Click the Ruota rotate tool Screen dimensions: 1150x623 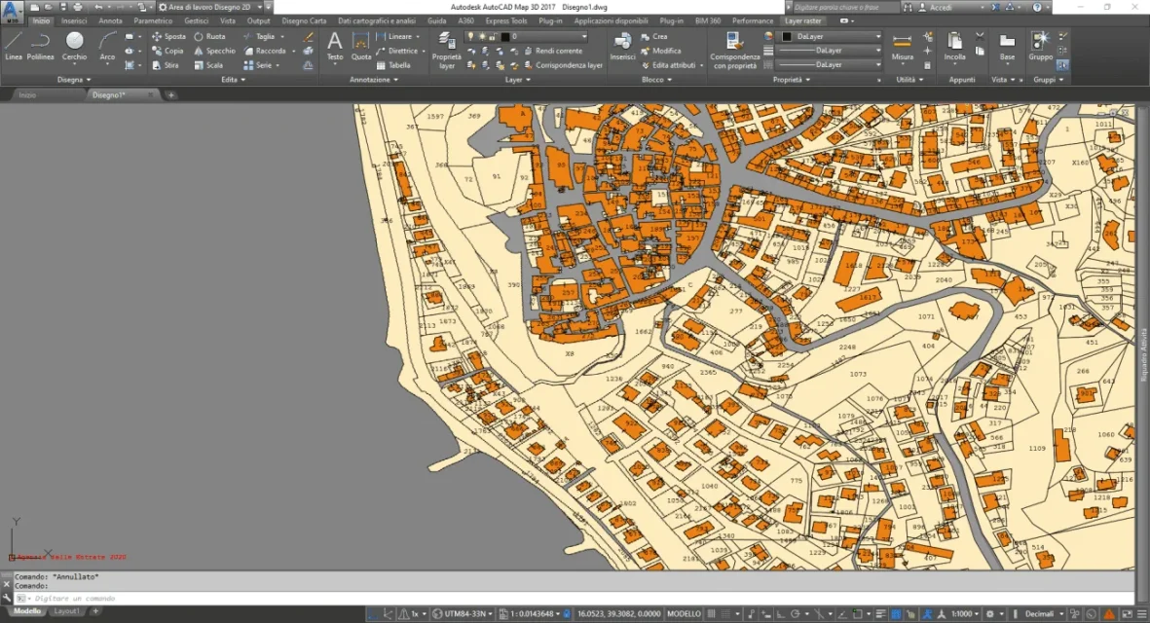[209, 36]
